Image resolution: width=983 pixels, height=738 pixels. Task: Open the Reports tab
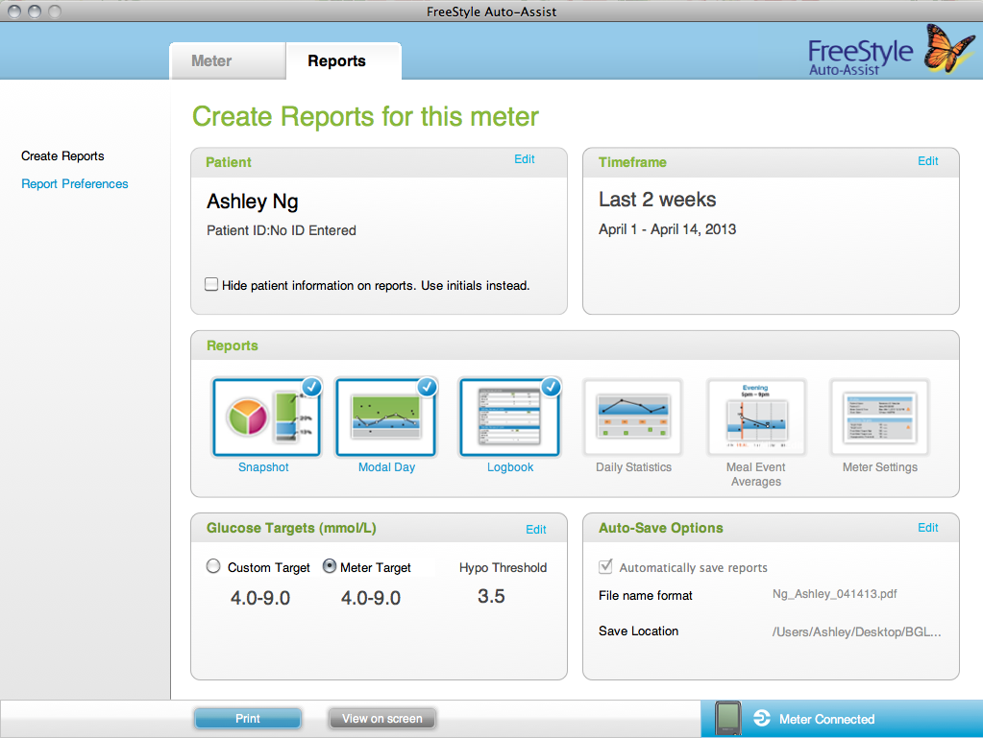(x=336, y=60)
